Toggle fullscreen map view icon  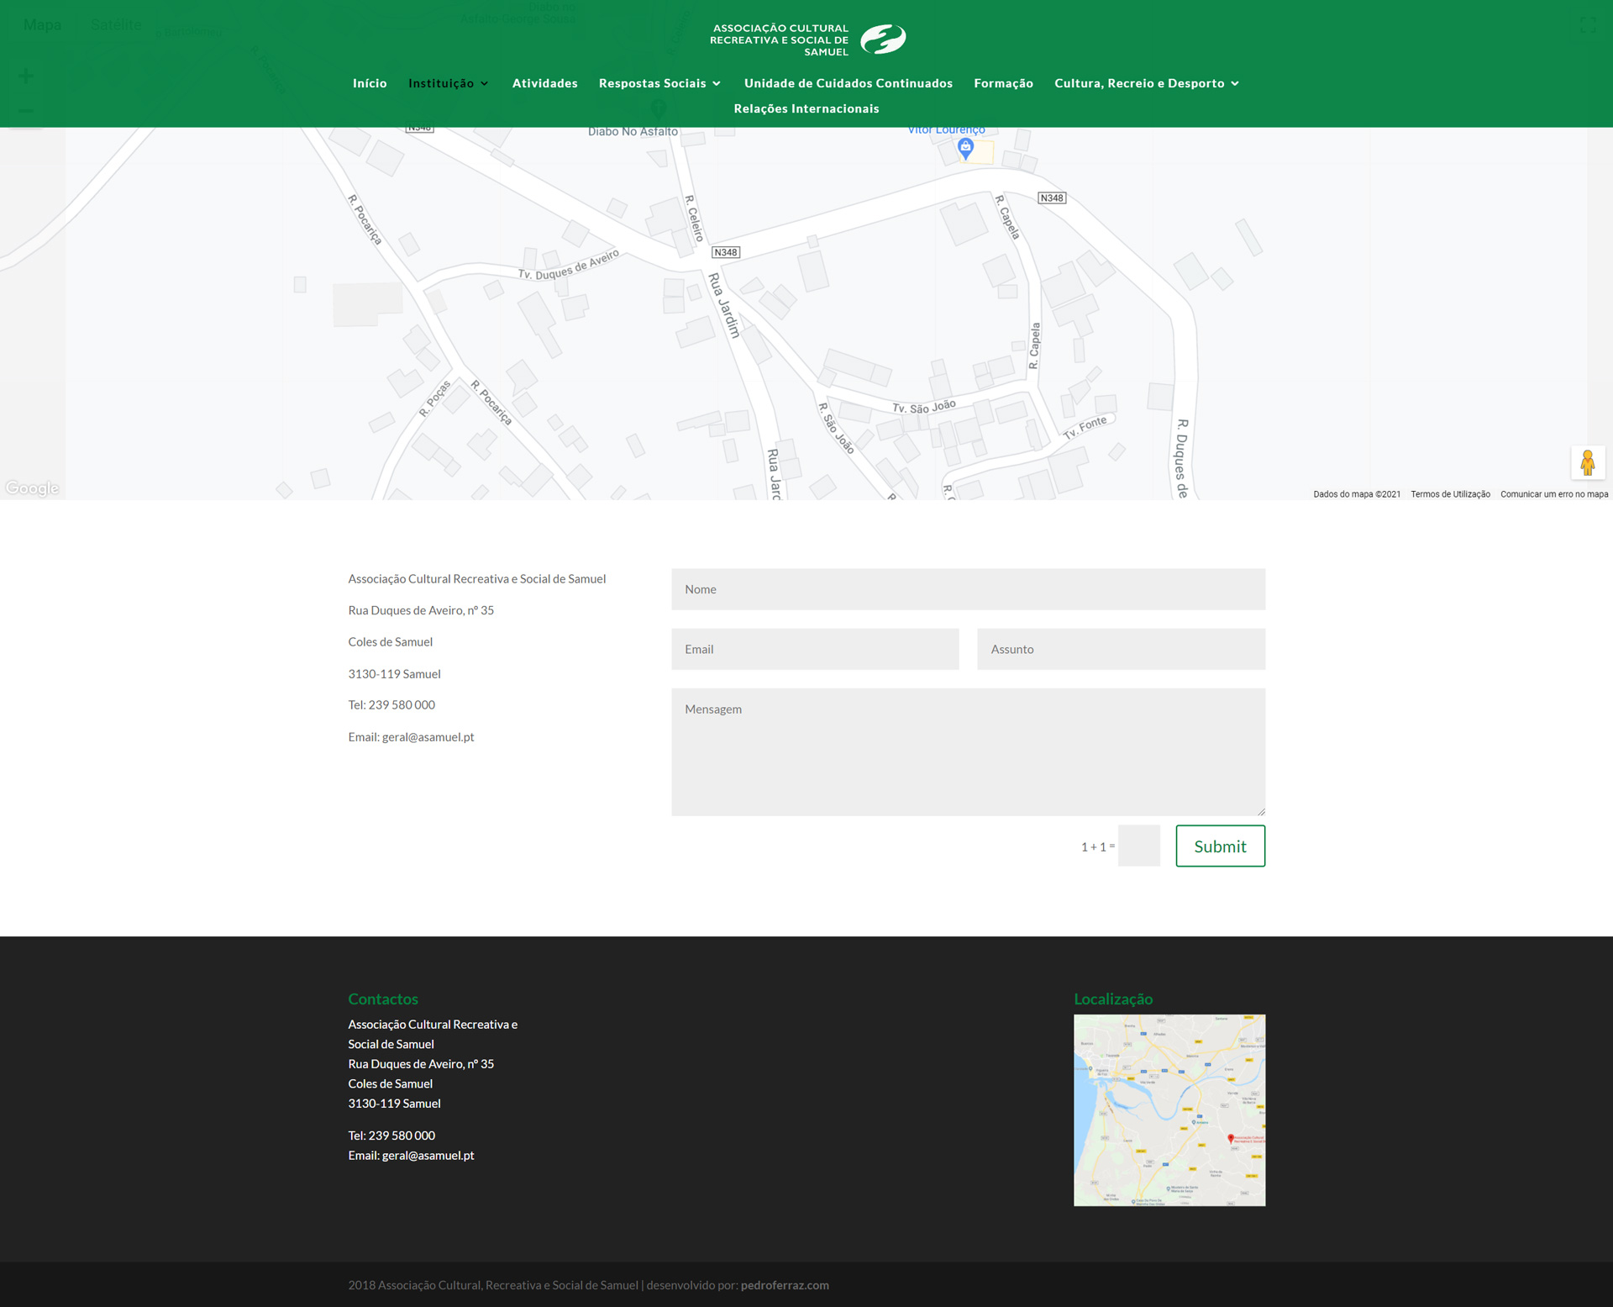(x=1588, y=25)
